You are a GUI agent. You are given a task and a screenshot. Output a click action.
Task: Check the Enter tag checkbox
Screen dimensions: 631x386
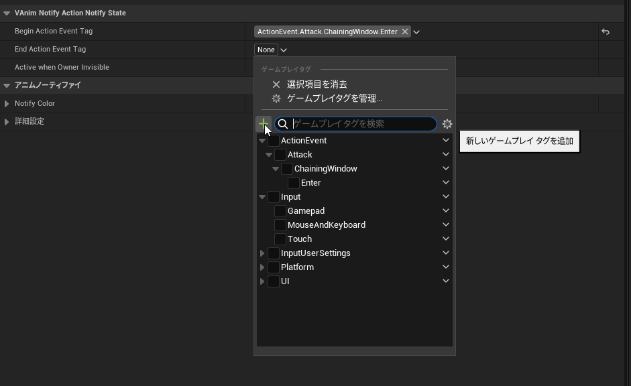coord(294,183)
